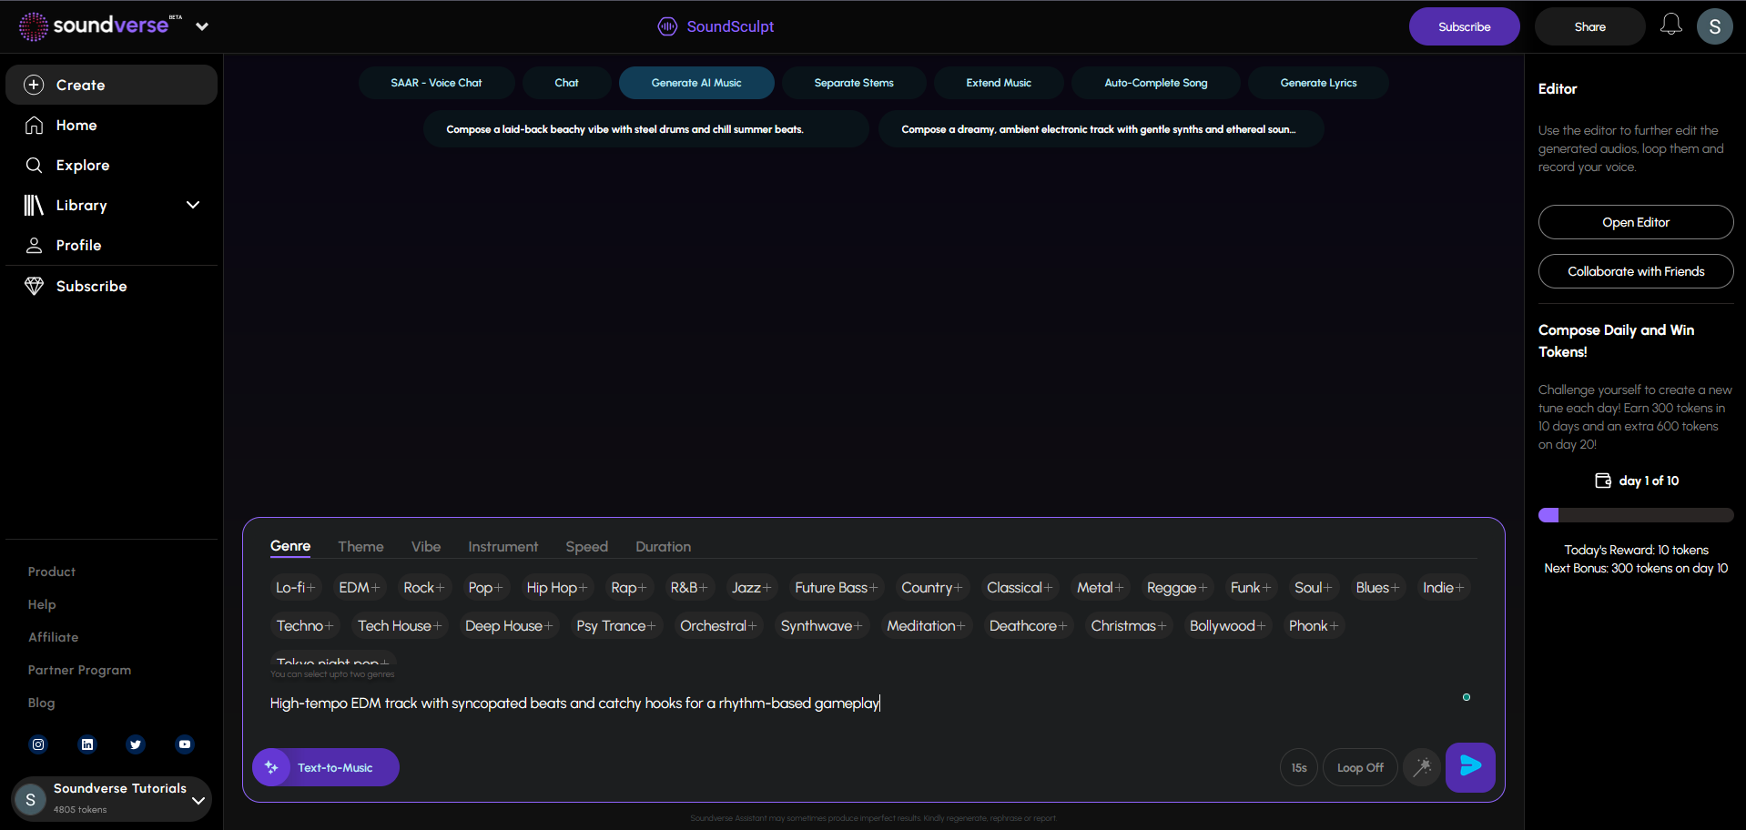Open the Instagram social icon
Screen dimensions: 1746x830
click(38, 744)
